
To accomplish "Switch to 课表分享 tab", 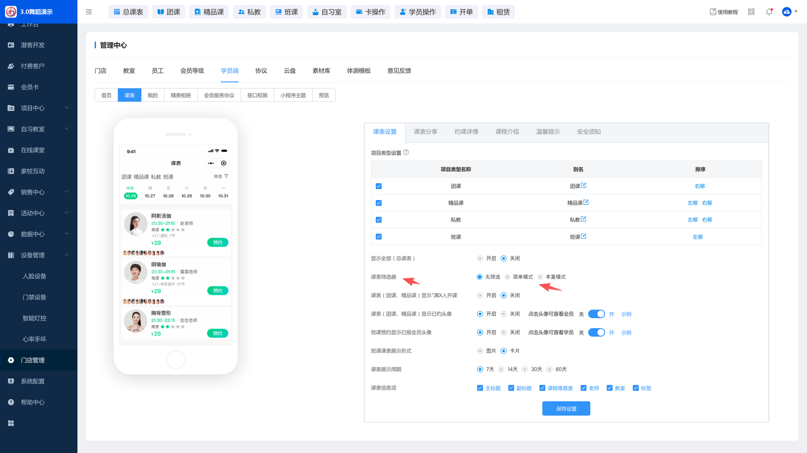I will (x=425, y=132).
